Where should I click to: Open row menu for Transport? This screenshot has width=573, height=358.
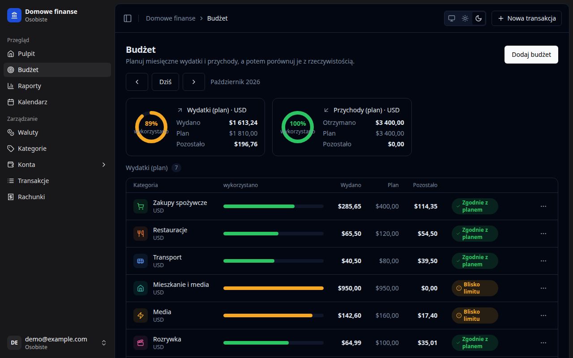pyautogui.click(x=543, y=261)
